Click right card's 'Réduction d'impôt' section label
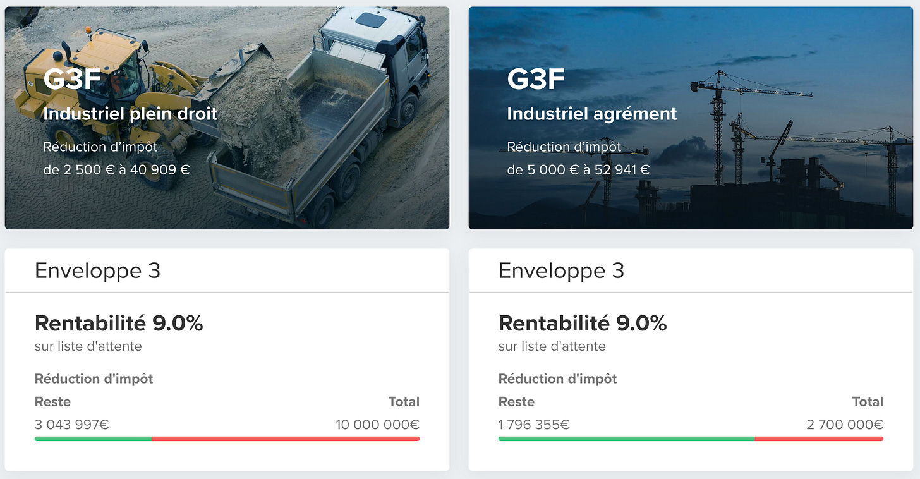 pos(557,379)
